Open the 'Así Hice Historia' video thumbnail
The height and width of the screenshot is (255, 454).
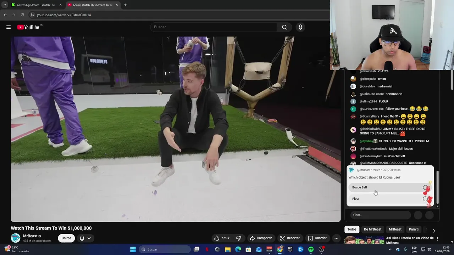[x=364, y=240]
